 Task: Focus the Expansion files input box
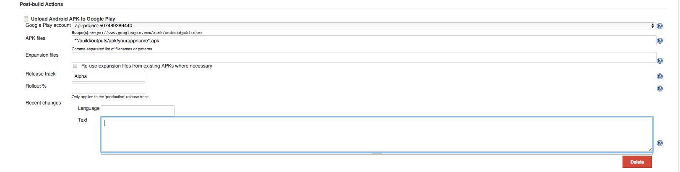click(x=363, y=57)
